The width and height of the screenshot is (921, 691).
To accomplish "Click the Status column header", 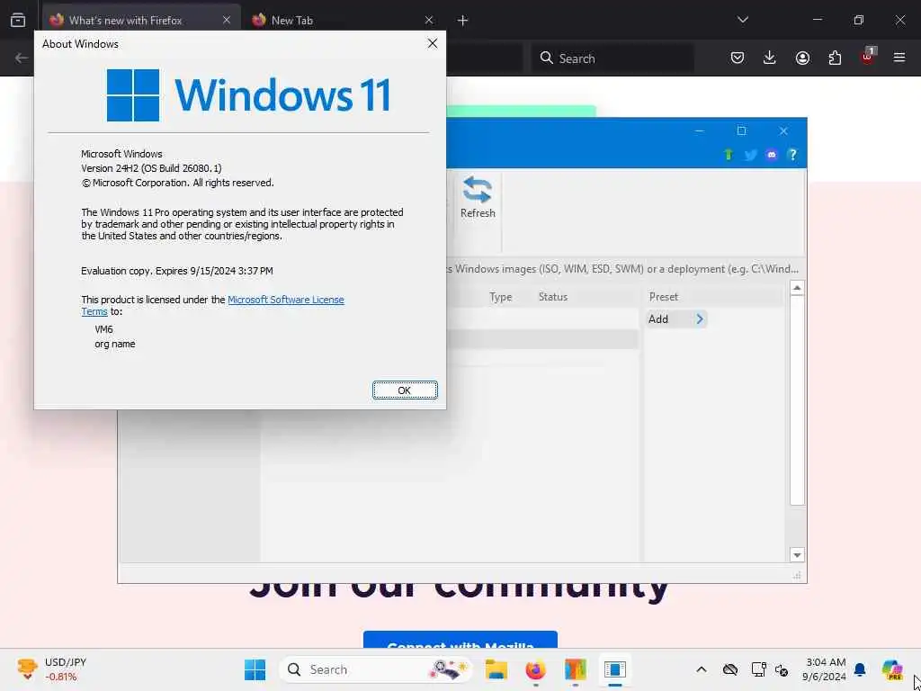I will [553, 297].
